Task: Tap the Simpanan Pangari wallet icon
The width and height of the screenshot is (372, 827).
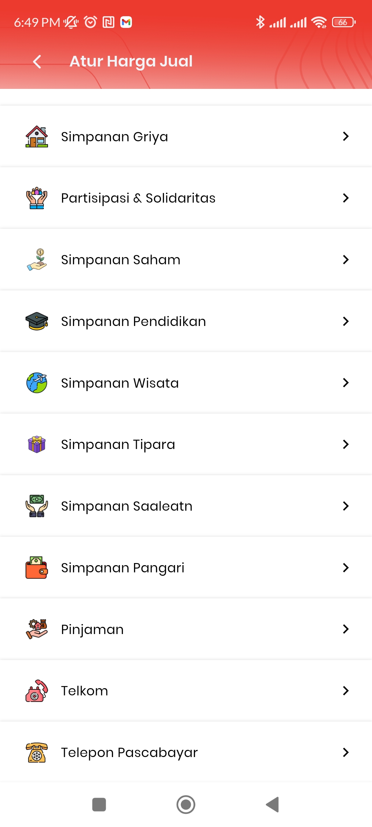Action: (37, 568)
